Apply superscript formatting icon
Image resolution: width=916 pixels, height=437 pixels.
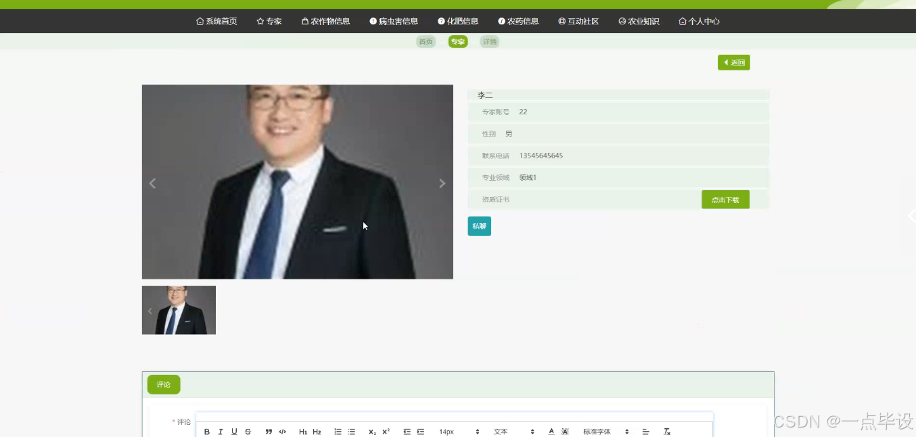point(385,432)
